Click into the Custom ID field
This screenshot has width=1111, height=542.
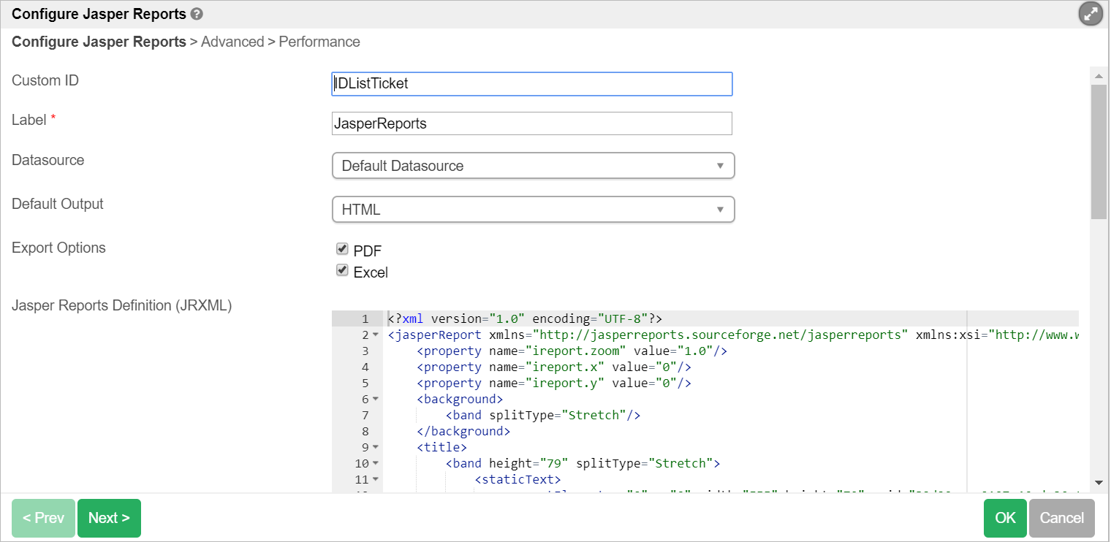[x=532, y=84]
